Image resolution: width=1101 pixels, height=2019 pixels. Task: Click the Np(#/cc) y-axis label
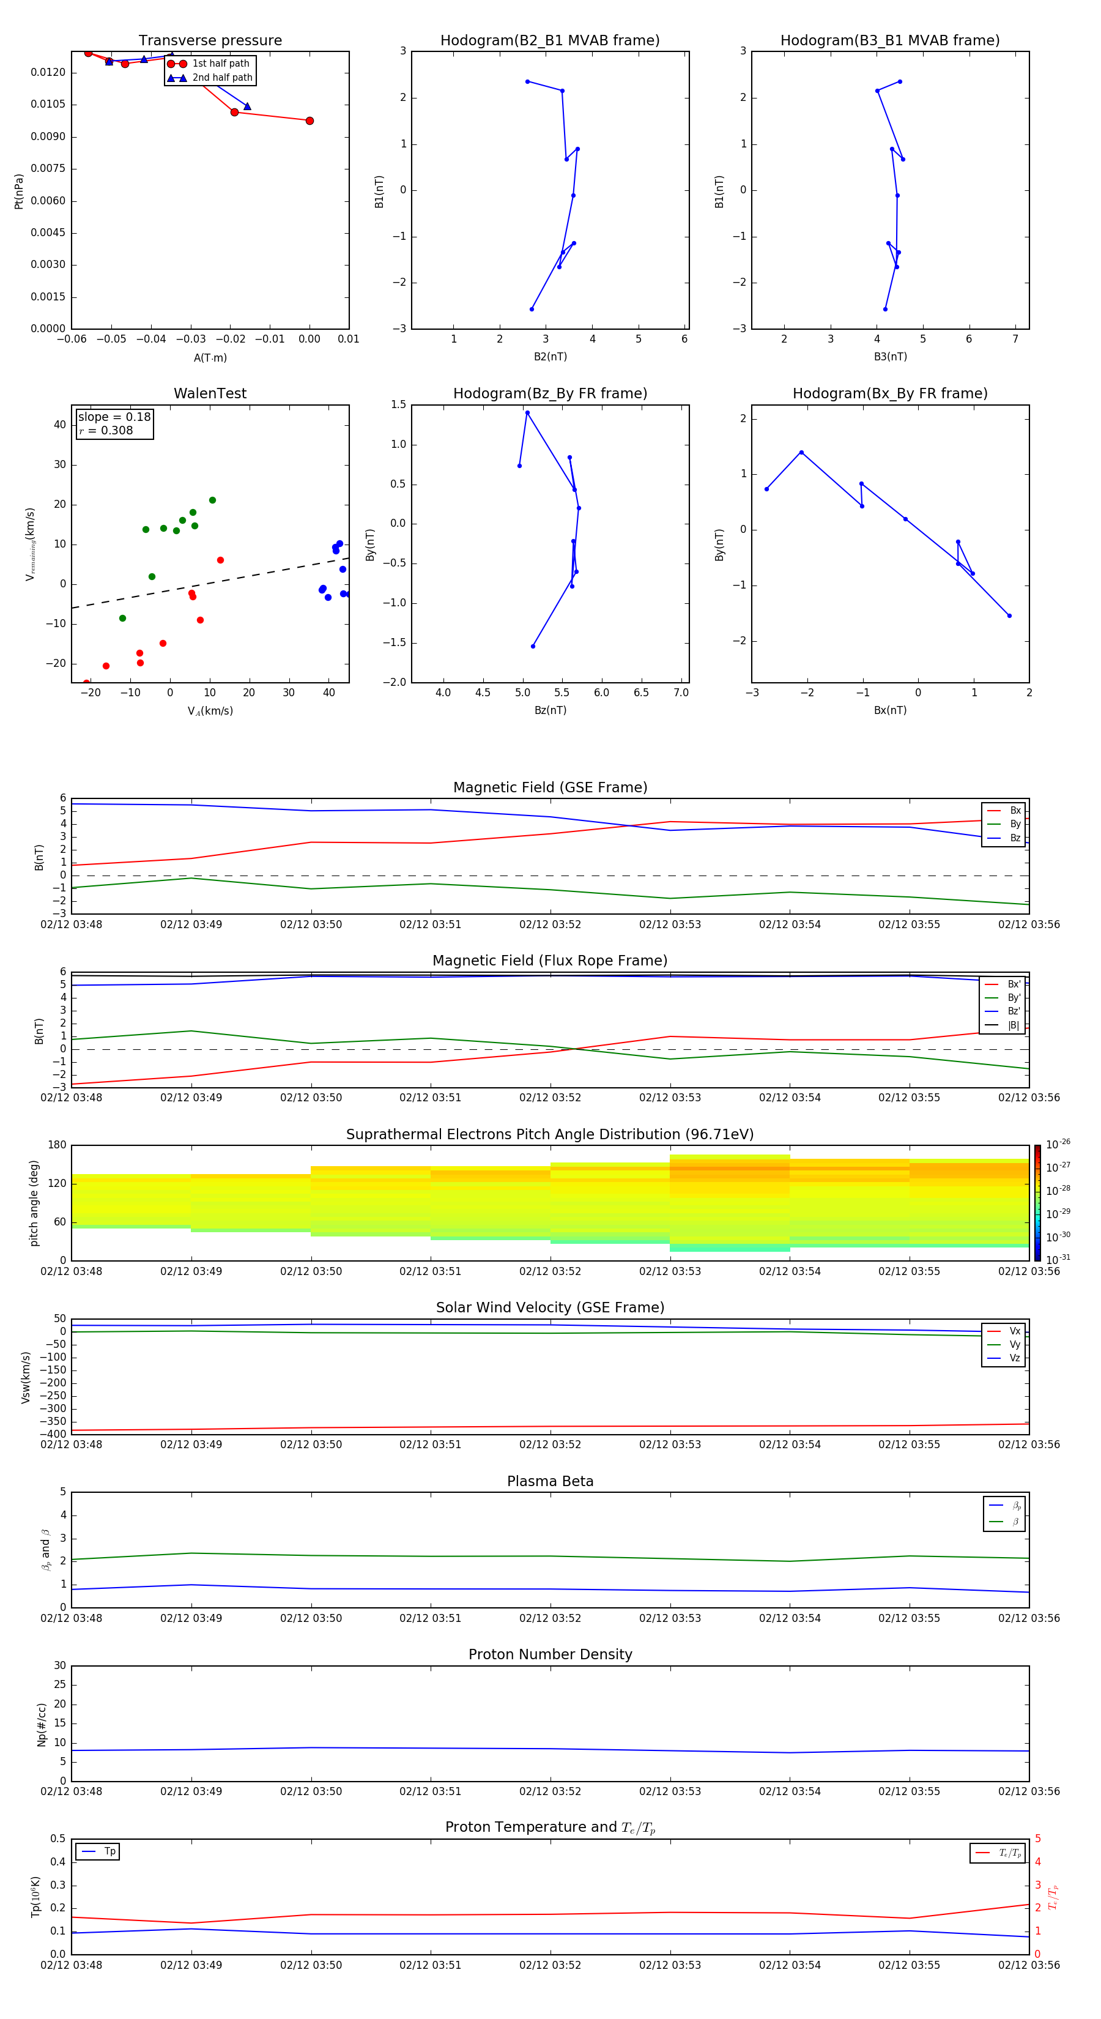[x=42, y=1724]
